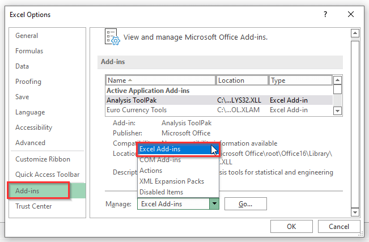Open the Trust Center section
The width and height of the screenshot is (369, 242).
(34, 205)
